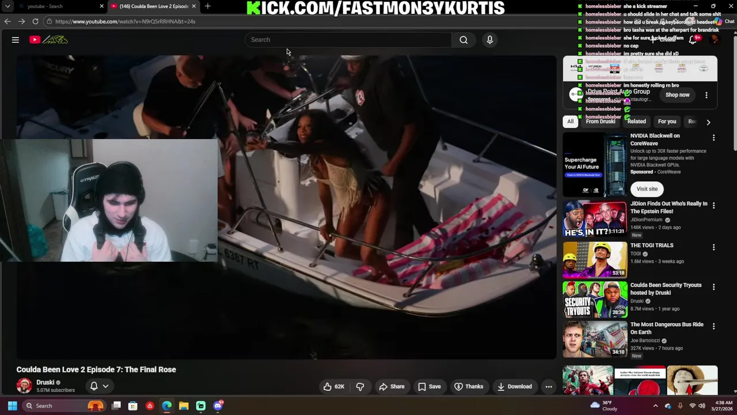Image resolution: width=737 pixels, height=415 pixels.
Task: Open File Explorer from the taskbar
Action: 184,406
